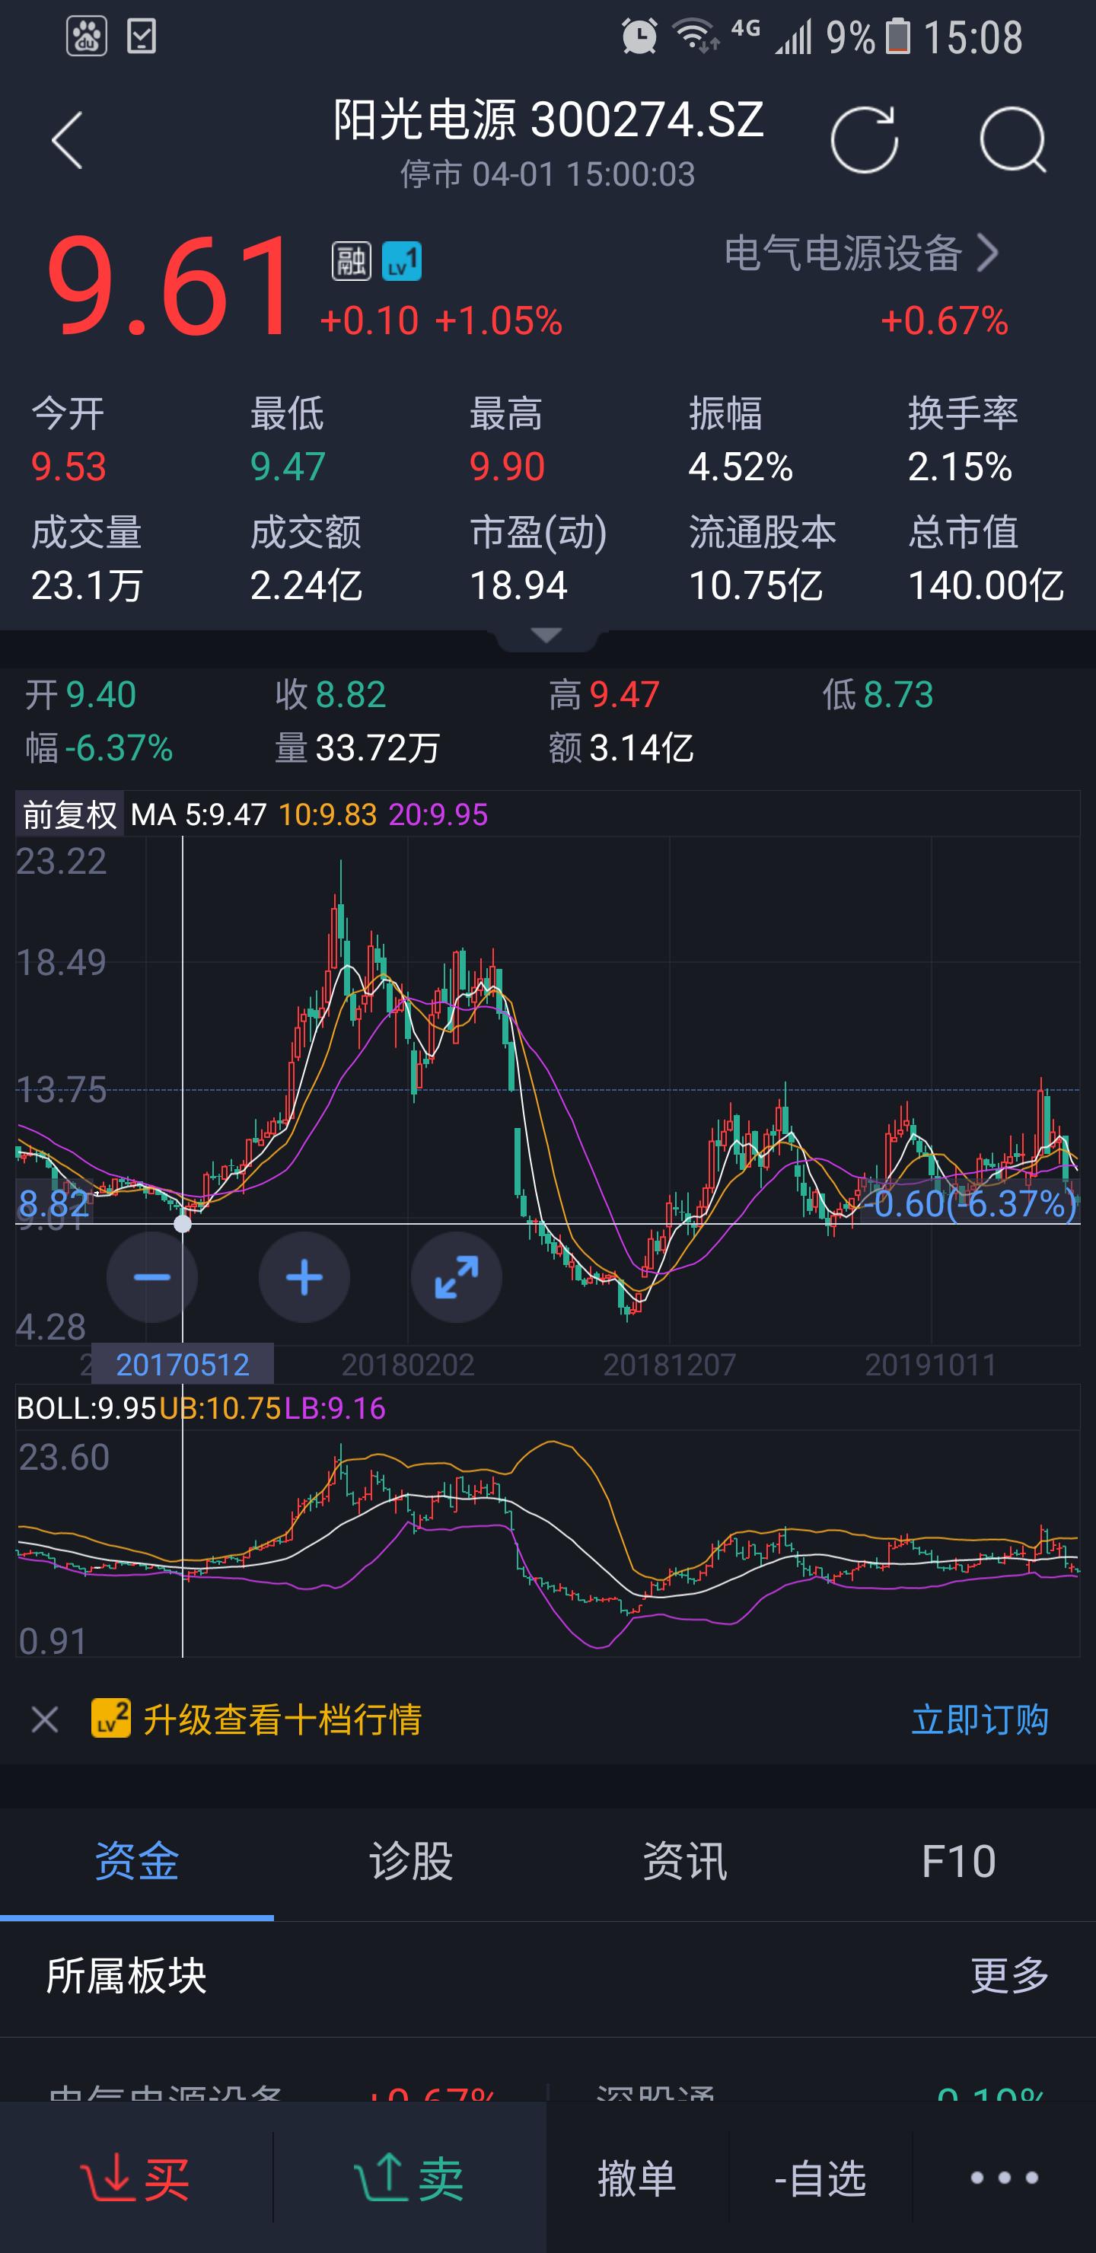
Task: Tap the -0.60(-6.37%) chart label
Action: tap(970, 1203)
